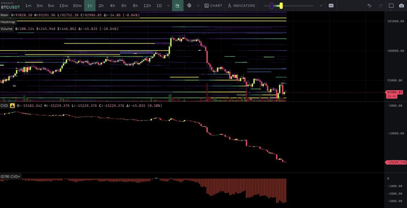Click the CVD warning triangle icon

point(12,105)
